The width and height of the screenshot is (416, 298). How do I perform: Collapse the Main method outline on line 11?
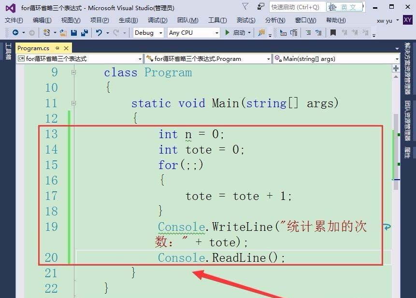(x=74, y=103)
